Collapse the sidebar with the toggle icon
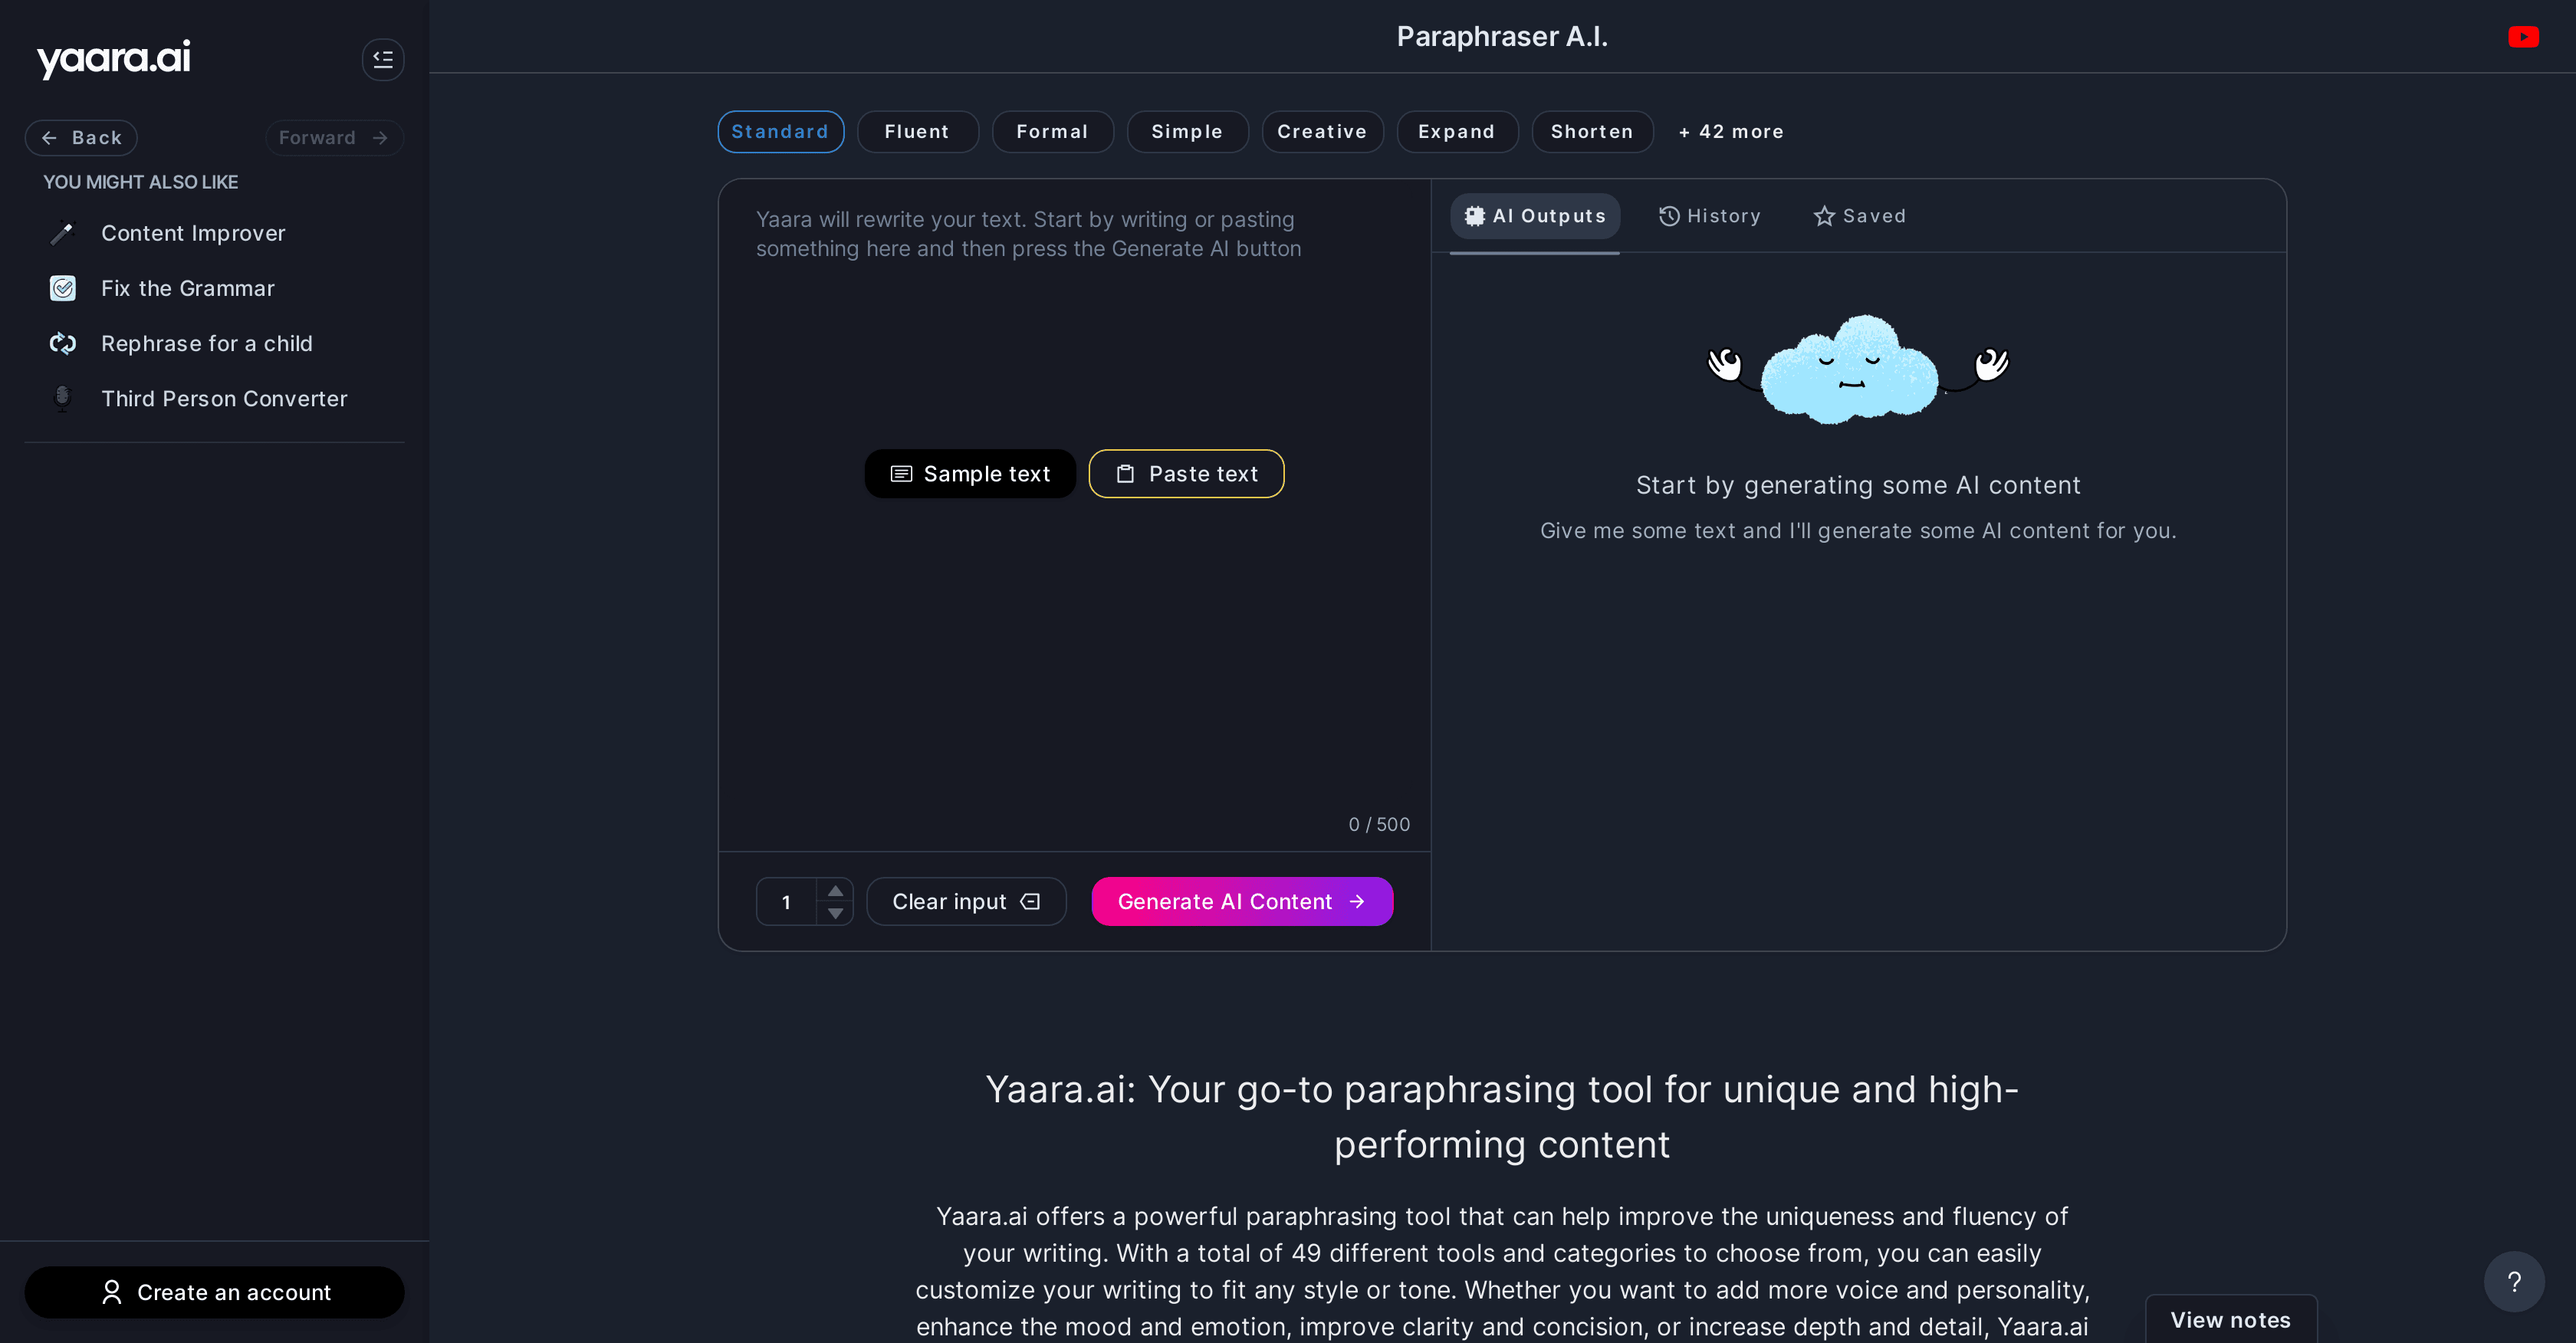The height and width of the screenshot is (1343, 2576). point(383,59)
